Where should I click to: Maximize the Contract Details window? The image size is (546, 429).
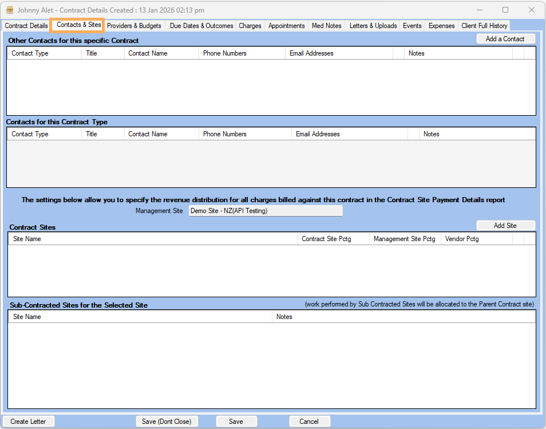(505, 10)
